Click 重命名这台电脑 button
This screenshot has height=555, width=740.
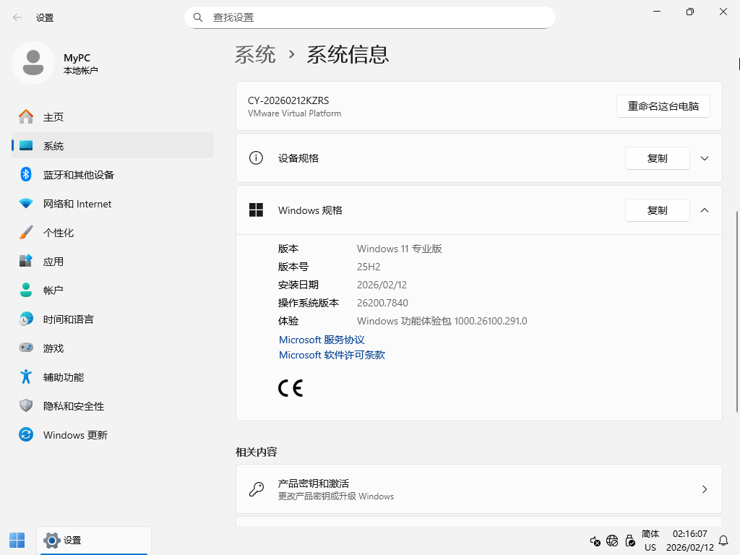(663, 106)
